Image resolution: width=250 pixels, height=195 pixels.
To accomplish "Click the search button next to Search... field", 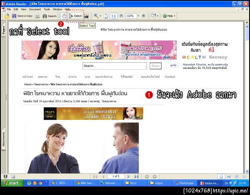I will (155, 66).
